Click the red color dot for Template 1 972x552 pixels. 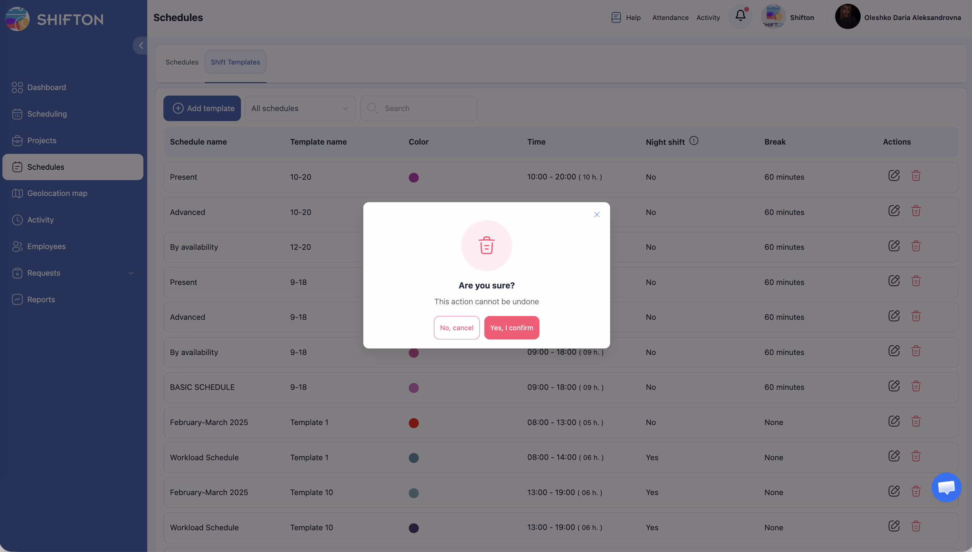(414, 423)
